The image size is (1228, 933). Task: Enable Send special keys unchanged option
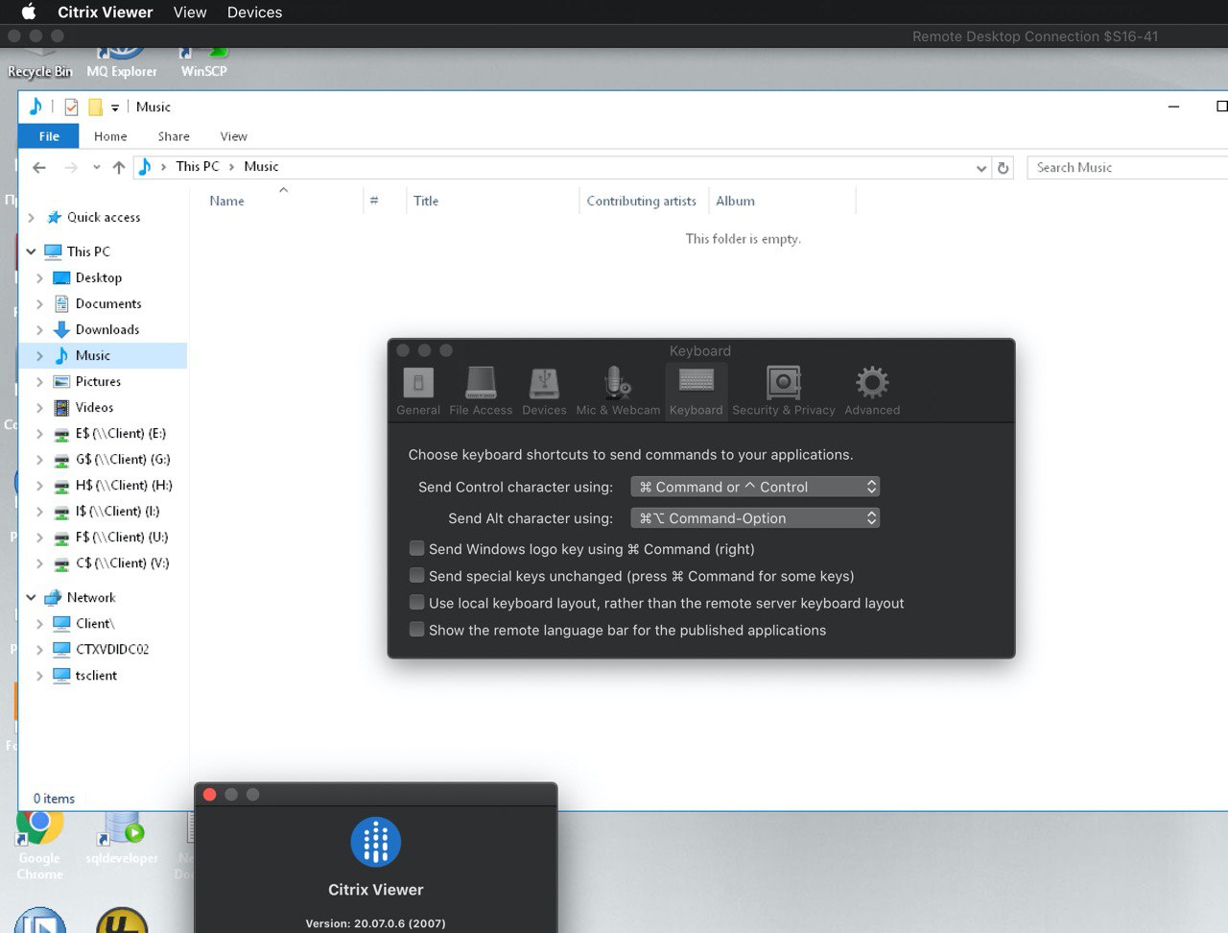[x=416, y=576]
